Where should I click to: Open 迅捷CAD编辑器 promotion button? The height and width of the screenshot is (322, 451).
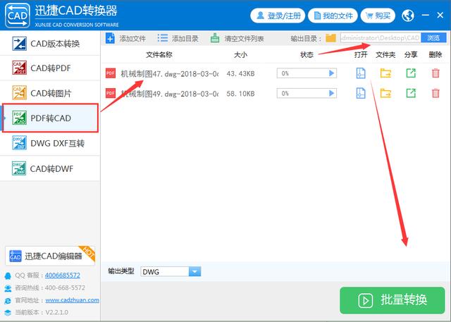coord(50,256)
